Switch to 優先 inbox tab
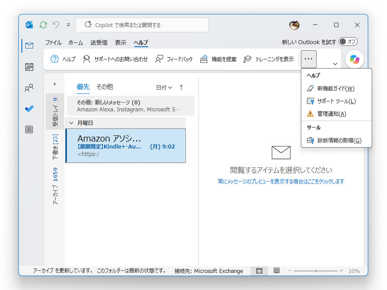387x290 pixels. (83, 87)
